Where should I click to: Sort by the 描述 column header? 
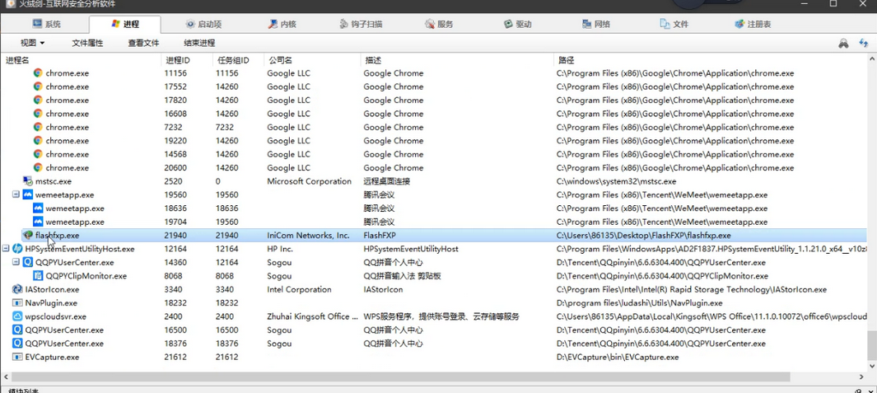coord(457,60)
